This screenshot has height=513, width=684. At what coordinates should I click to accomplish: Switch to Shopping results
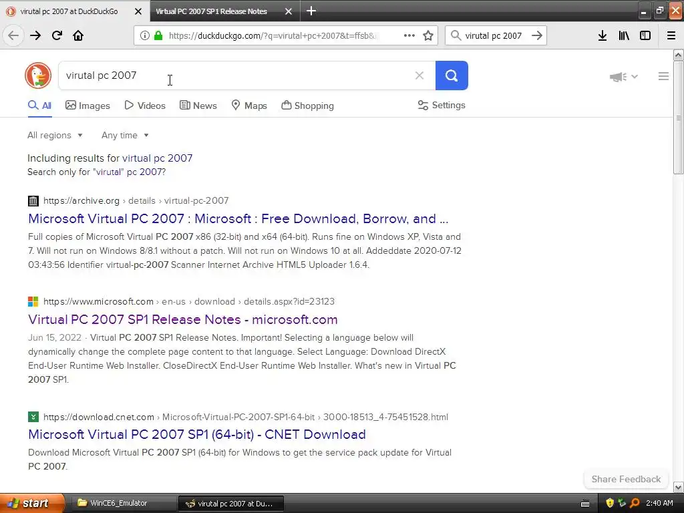[307, 106]
